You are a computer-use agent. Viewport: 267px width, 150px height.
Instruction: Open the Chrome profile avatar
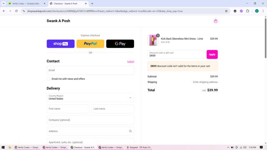[x=257, y=11]
